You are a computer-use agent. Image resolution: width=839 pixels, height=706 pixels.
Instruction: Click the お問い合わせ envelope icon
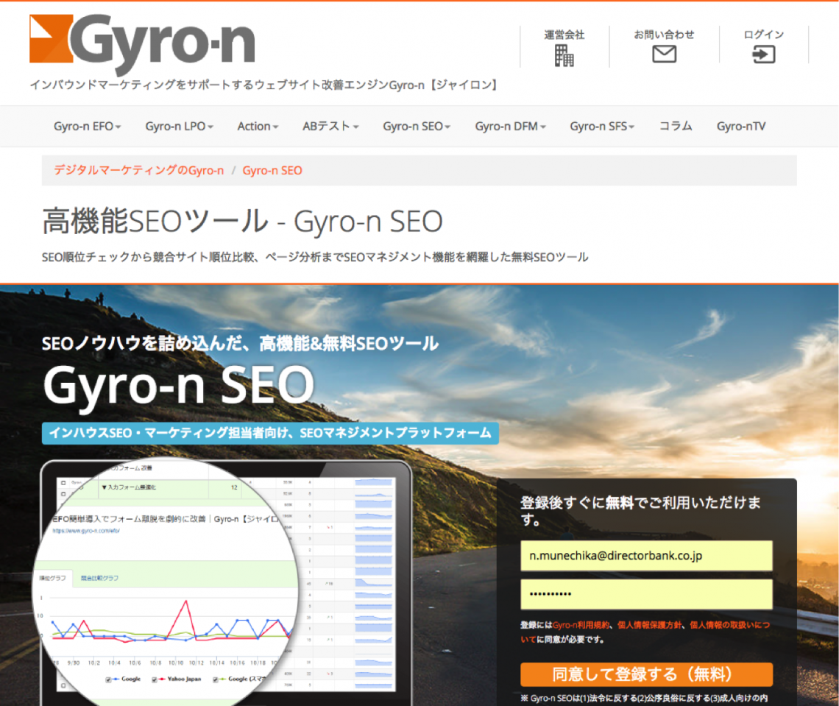point(664,54)
